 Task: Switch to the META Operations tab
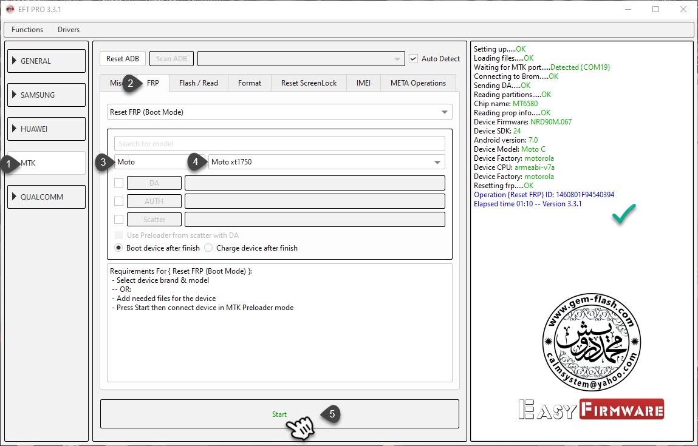click(419, 83)
